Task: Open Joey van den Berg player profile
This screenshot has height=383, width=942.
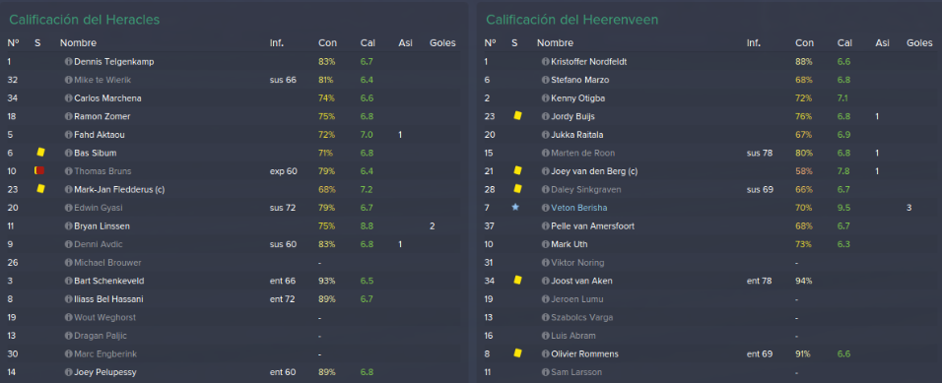Action: point(594,171)
